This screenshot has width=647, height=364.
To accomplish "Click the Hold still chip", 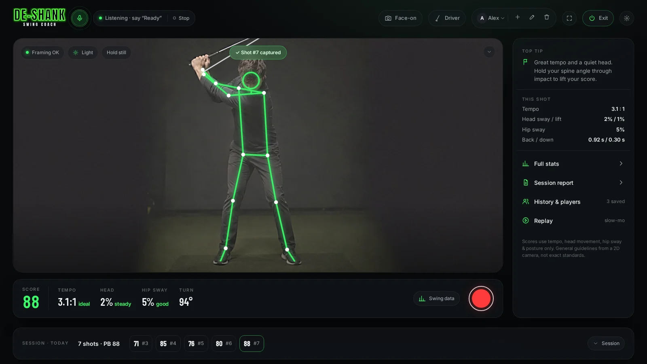I will pyautogui.click(x=116, y=53).
